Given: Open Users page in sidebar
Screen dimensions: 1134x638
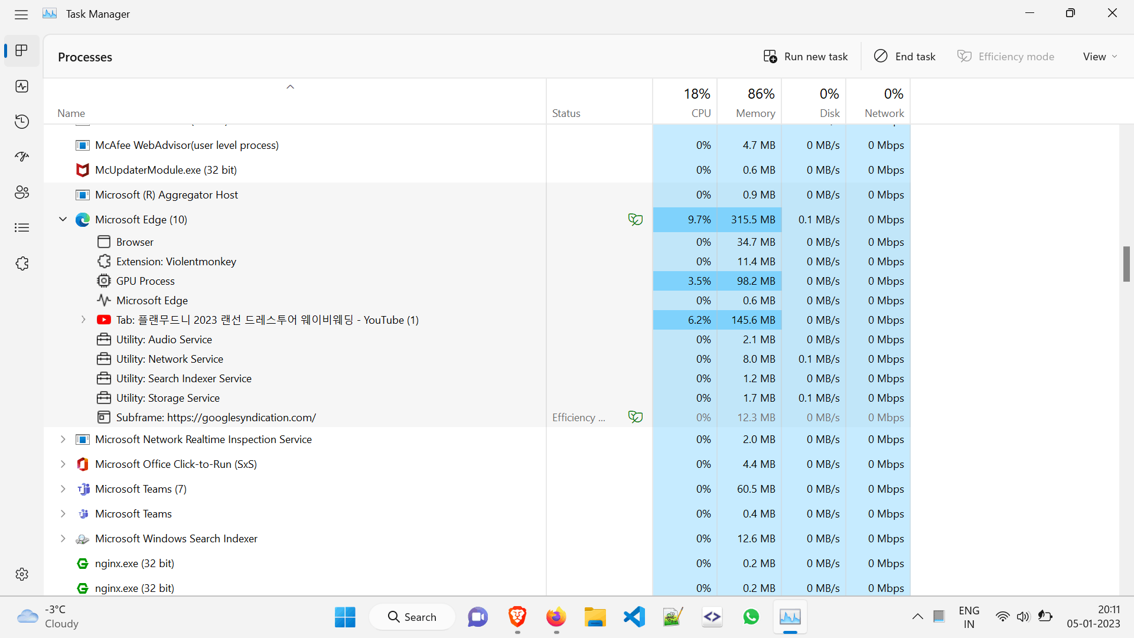Looking at the screenshot, I should pyautogui.click(x=22, y=193).
